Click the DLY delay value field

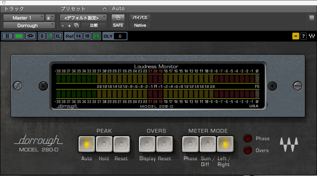pyautogui.click(x=120, y=36)
